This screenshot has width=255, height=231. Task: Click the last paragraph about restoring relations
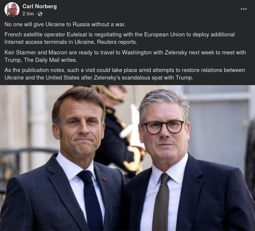(124, 74)
